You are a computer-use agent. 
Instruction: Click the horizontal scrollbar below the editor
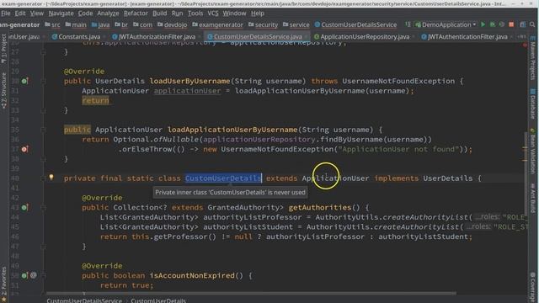[251, 294]
